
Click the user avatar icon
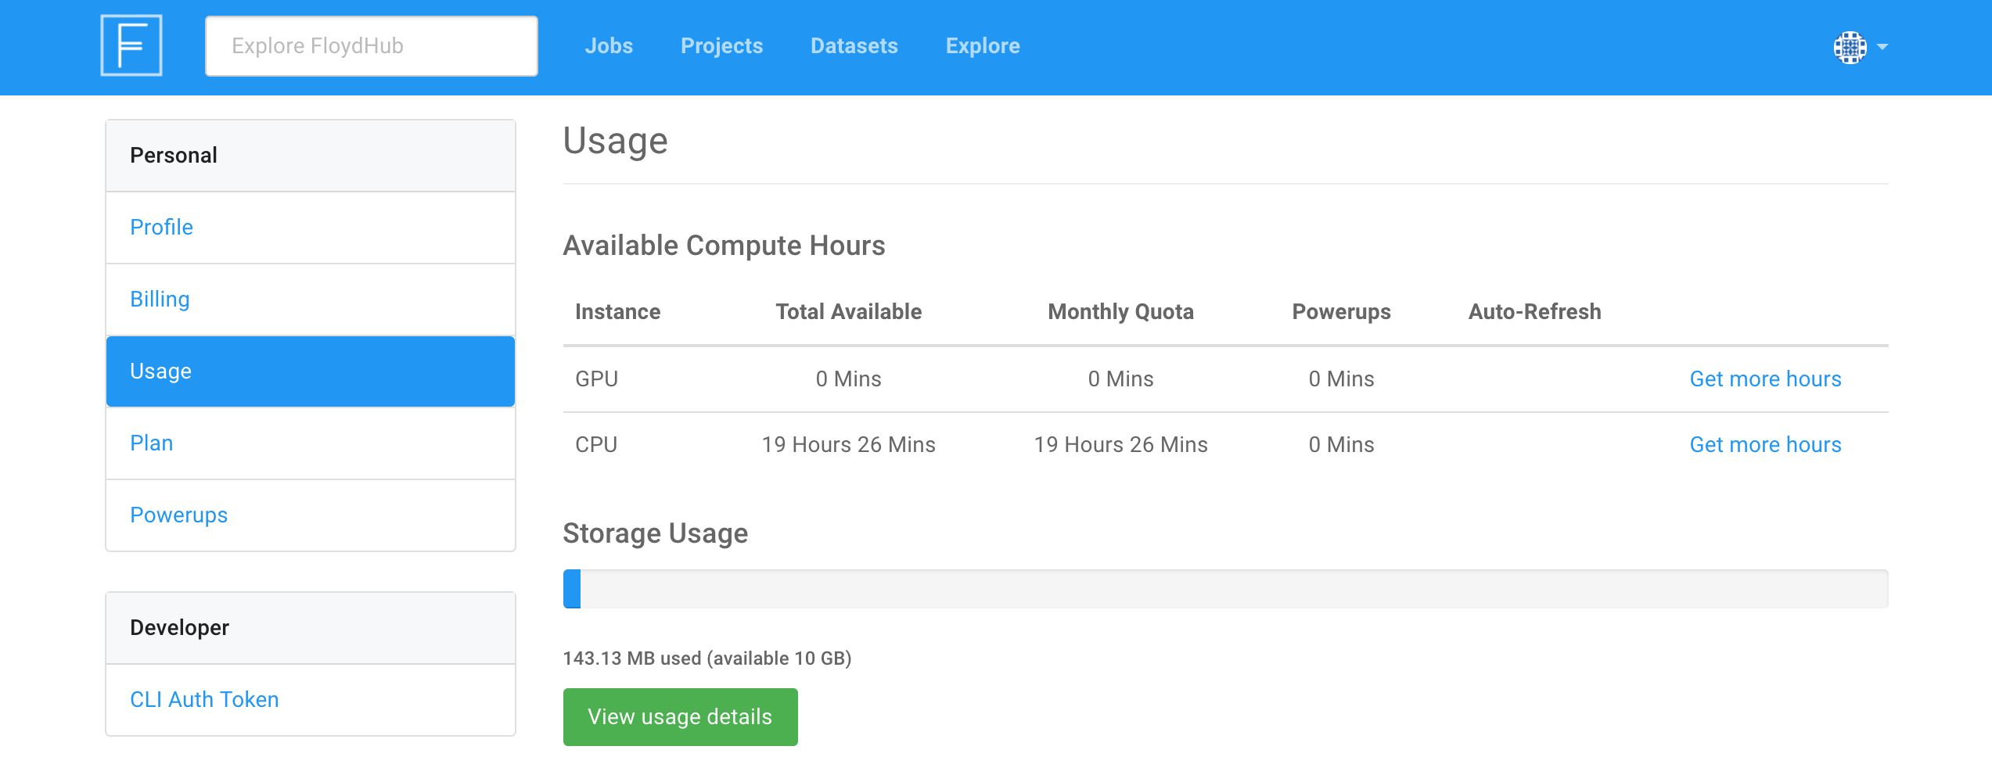pos(1850,47)
